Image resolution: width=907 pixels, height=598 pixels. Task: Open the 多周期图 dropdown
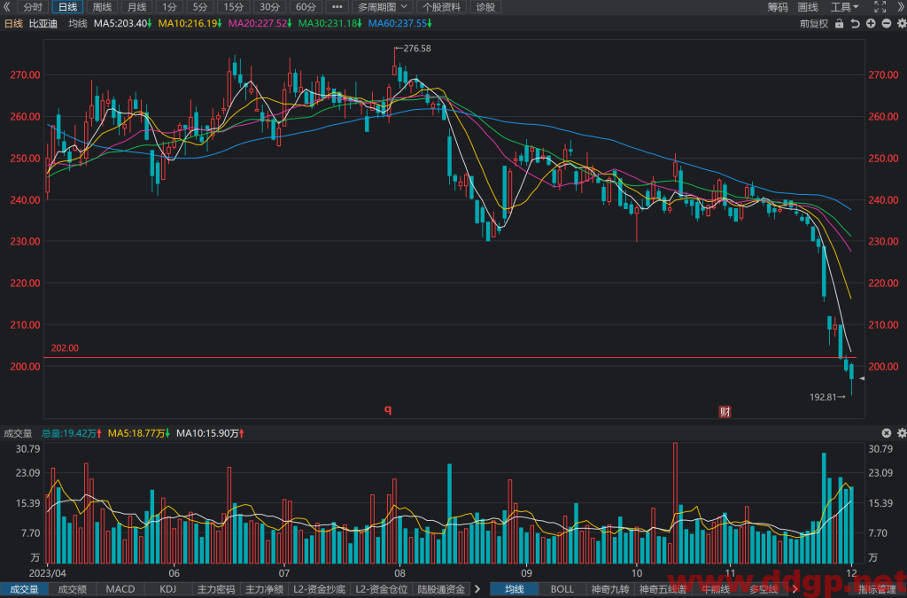(x=382, y=7)
